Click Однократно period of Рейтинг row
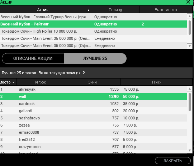 pyautogui.click(x=105, y=24)
